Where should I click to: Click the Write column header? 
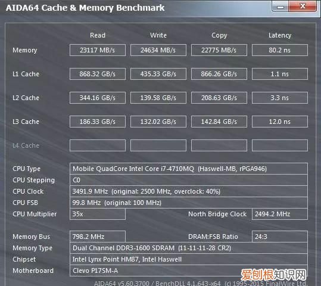pos(158,35)
